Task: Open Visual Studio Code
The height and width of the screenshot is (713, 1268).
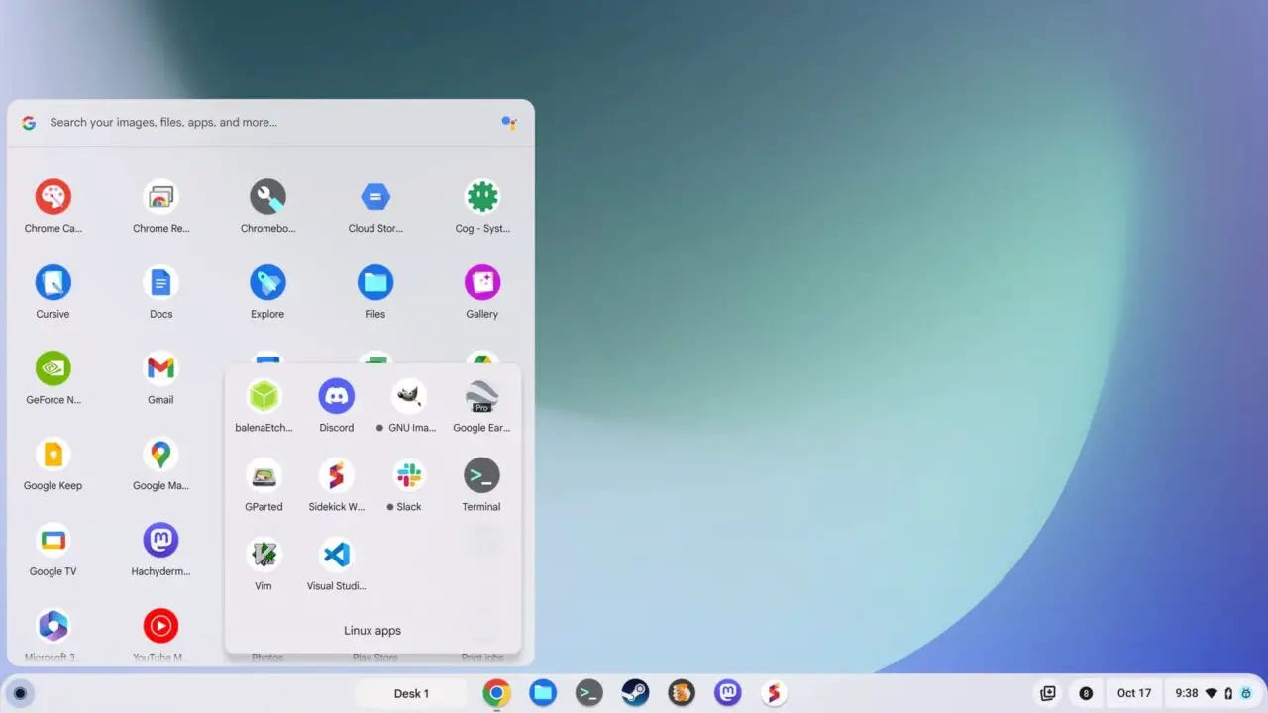Action: [337, 555]
